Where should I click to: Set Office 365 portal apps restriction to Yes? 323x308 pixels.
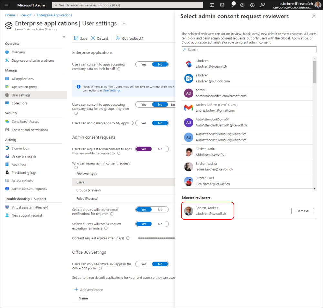[x=144, y=264]
